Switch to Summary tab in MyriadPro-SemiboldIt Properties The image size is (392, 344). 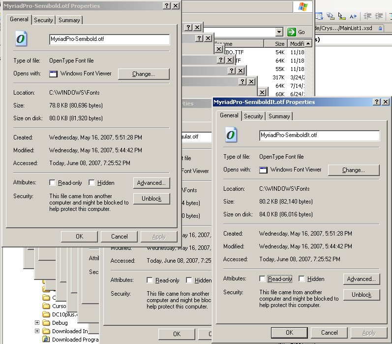coord(279,116)
